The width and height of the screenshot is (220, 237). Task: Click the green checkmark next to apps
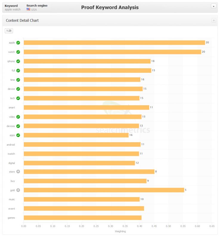click(18, 135)
